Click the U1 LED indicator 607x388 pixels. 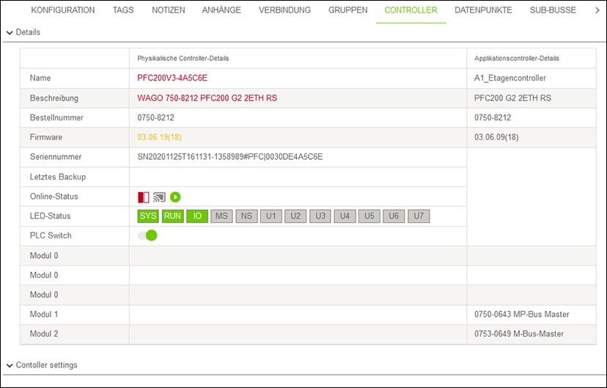271,216
